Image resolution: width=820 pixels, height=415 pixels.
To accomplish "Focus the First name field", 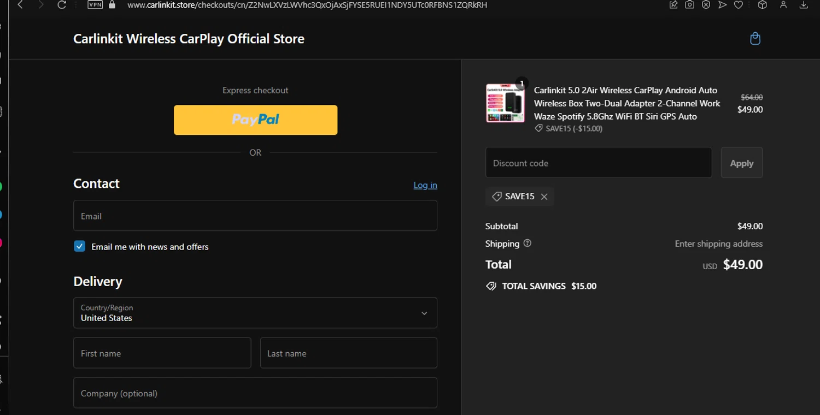I will pos(162,353).
